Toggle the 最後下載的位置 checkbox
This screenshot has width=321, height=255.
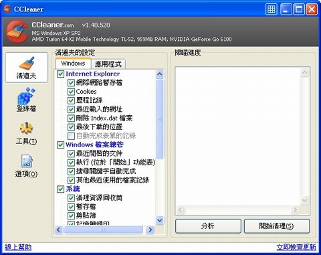pyautogui.click(x=71, y=127)
